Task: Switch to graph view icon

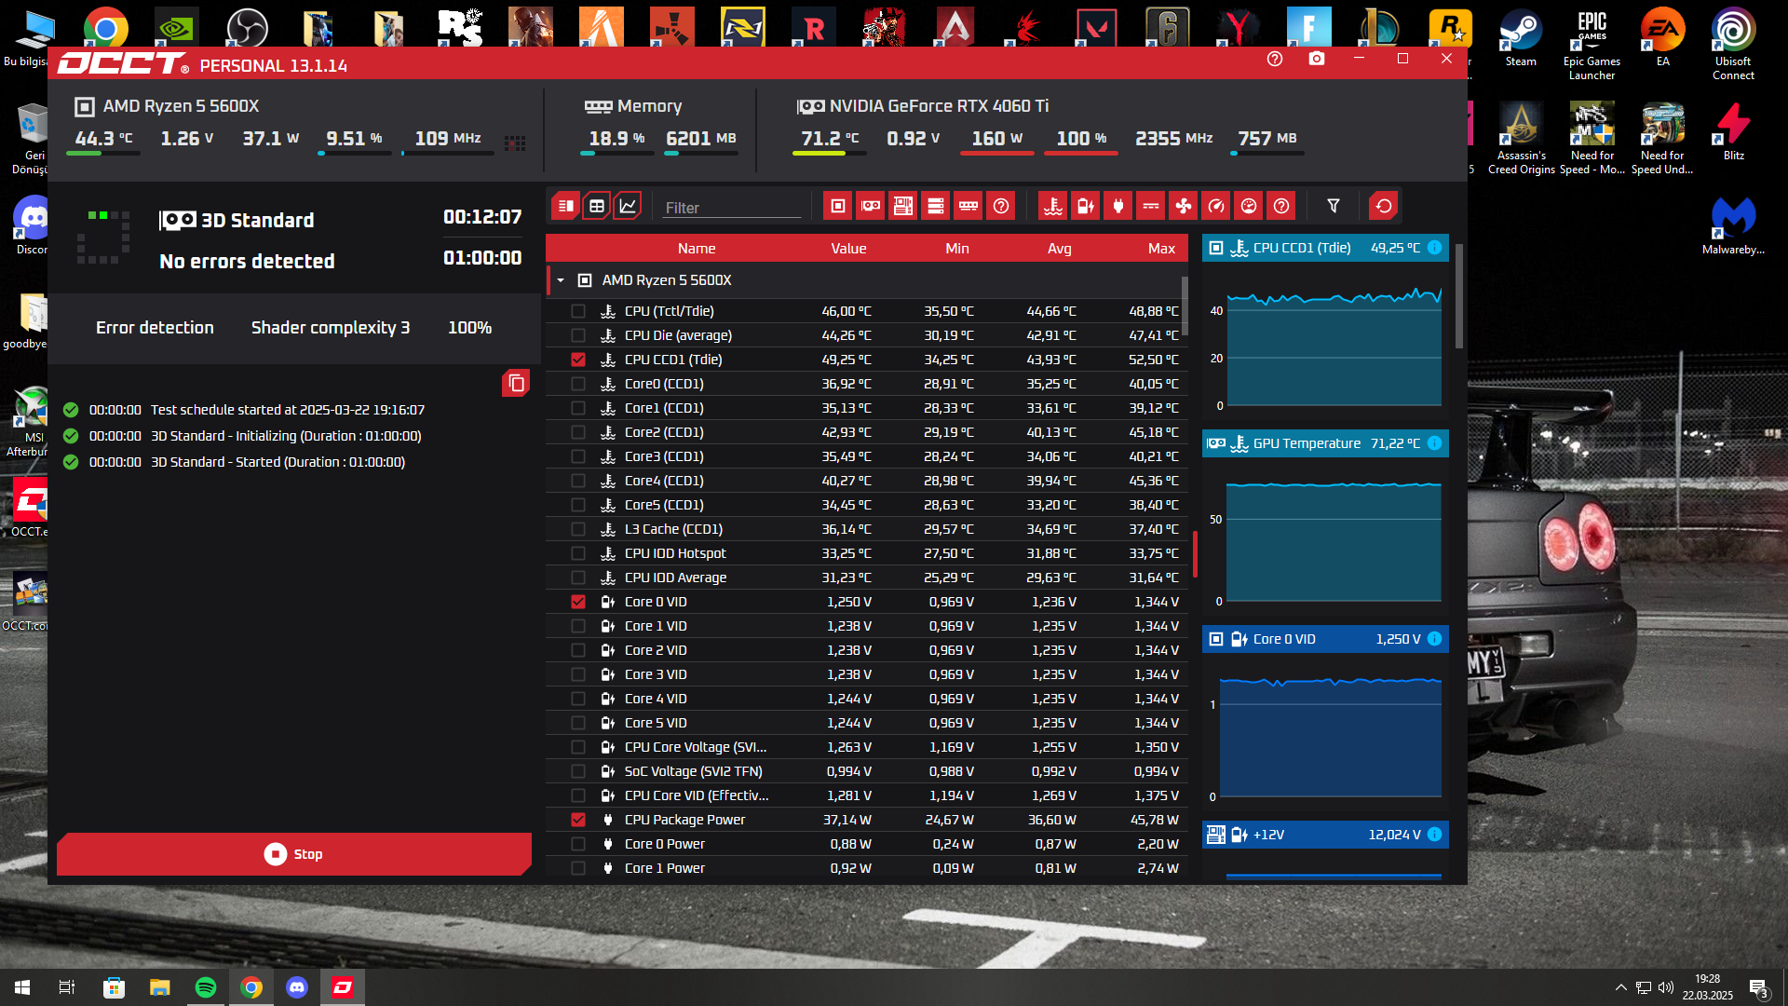Action: [x=629, y=207]
